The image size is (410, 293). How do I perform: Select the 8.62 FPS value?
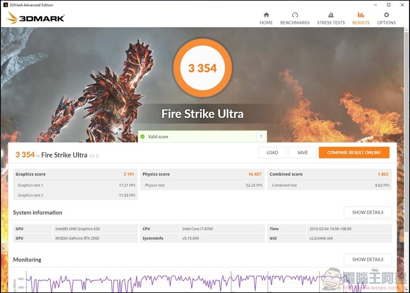pos(382,185)
